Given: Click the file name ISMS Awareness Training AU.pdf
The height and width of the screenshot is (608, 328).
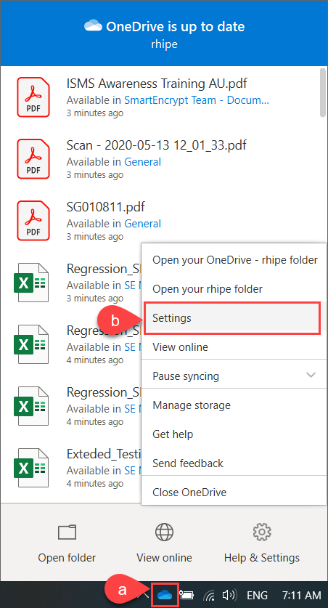Looking at the screenshot, I should tap(157, 84).
